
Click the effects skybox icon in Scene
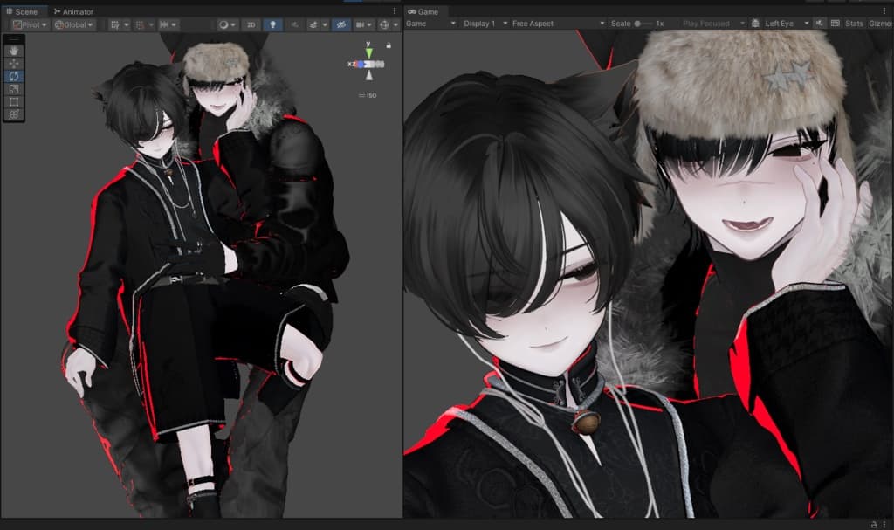click(313, 24)
